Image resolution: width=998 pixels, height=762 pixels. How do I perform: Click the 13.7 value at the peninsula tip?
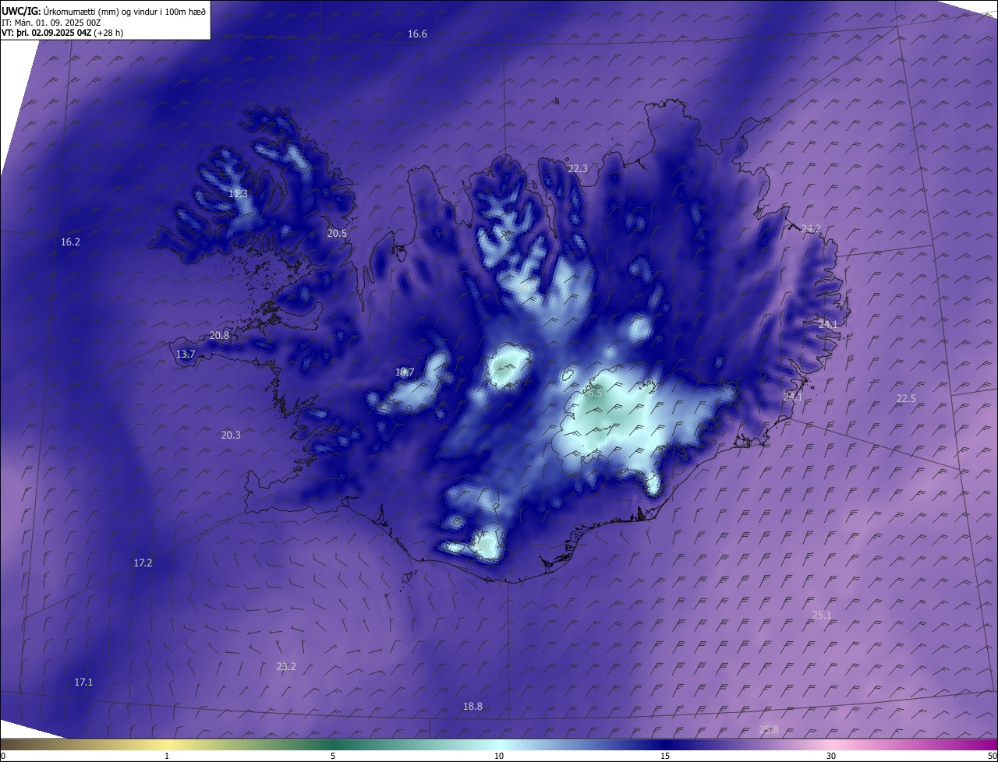click(x=186, y=354)
